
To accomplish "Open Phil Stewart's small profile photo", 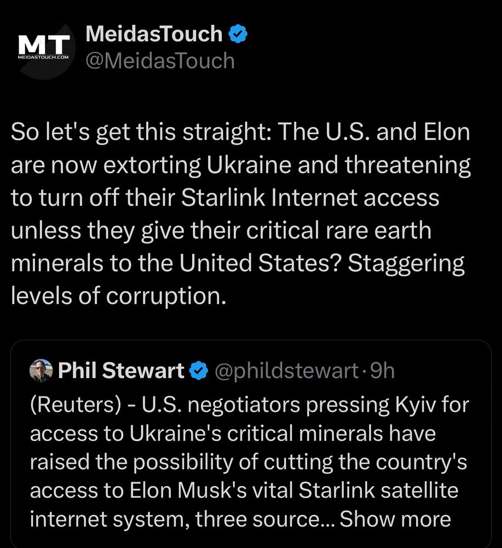I will (x=41, y=371).
